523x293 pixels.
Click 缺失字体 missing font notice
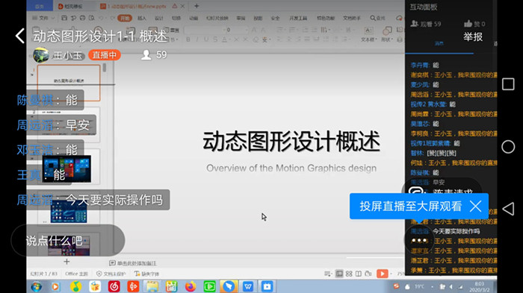(146, 274)
